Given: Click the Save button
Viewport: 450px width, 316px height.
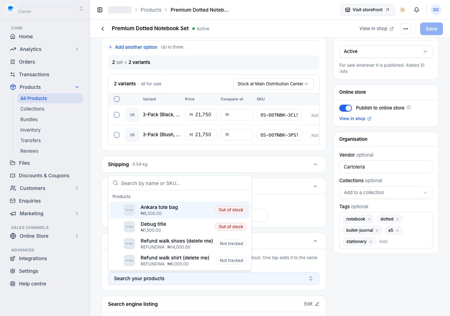Looking at the screenshot, I should 431,29.
